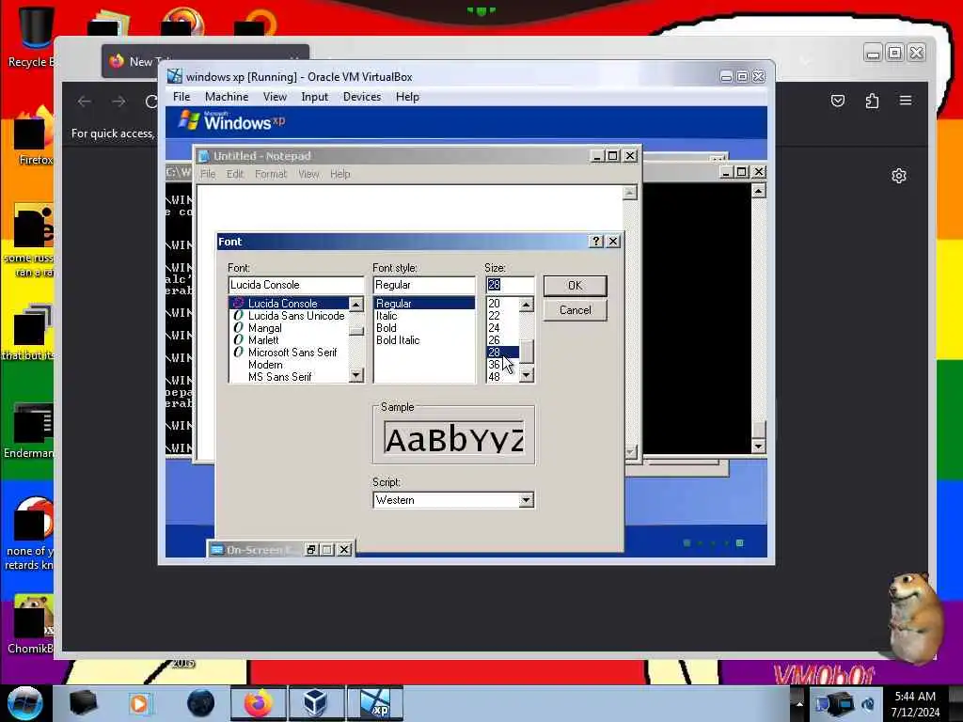Open VirtualBox File menu

(x=182, y=97)
